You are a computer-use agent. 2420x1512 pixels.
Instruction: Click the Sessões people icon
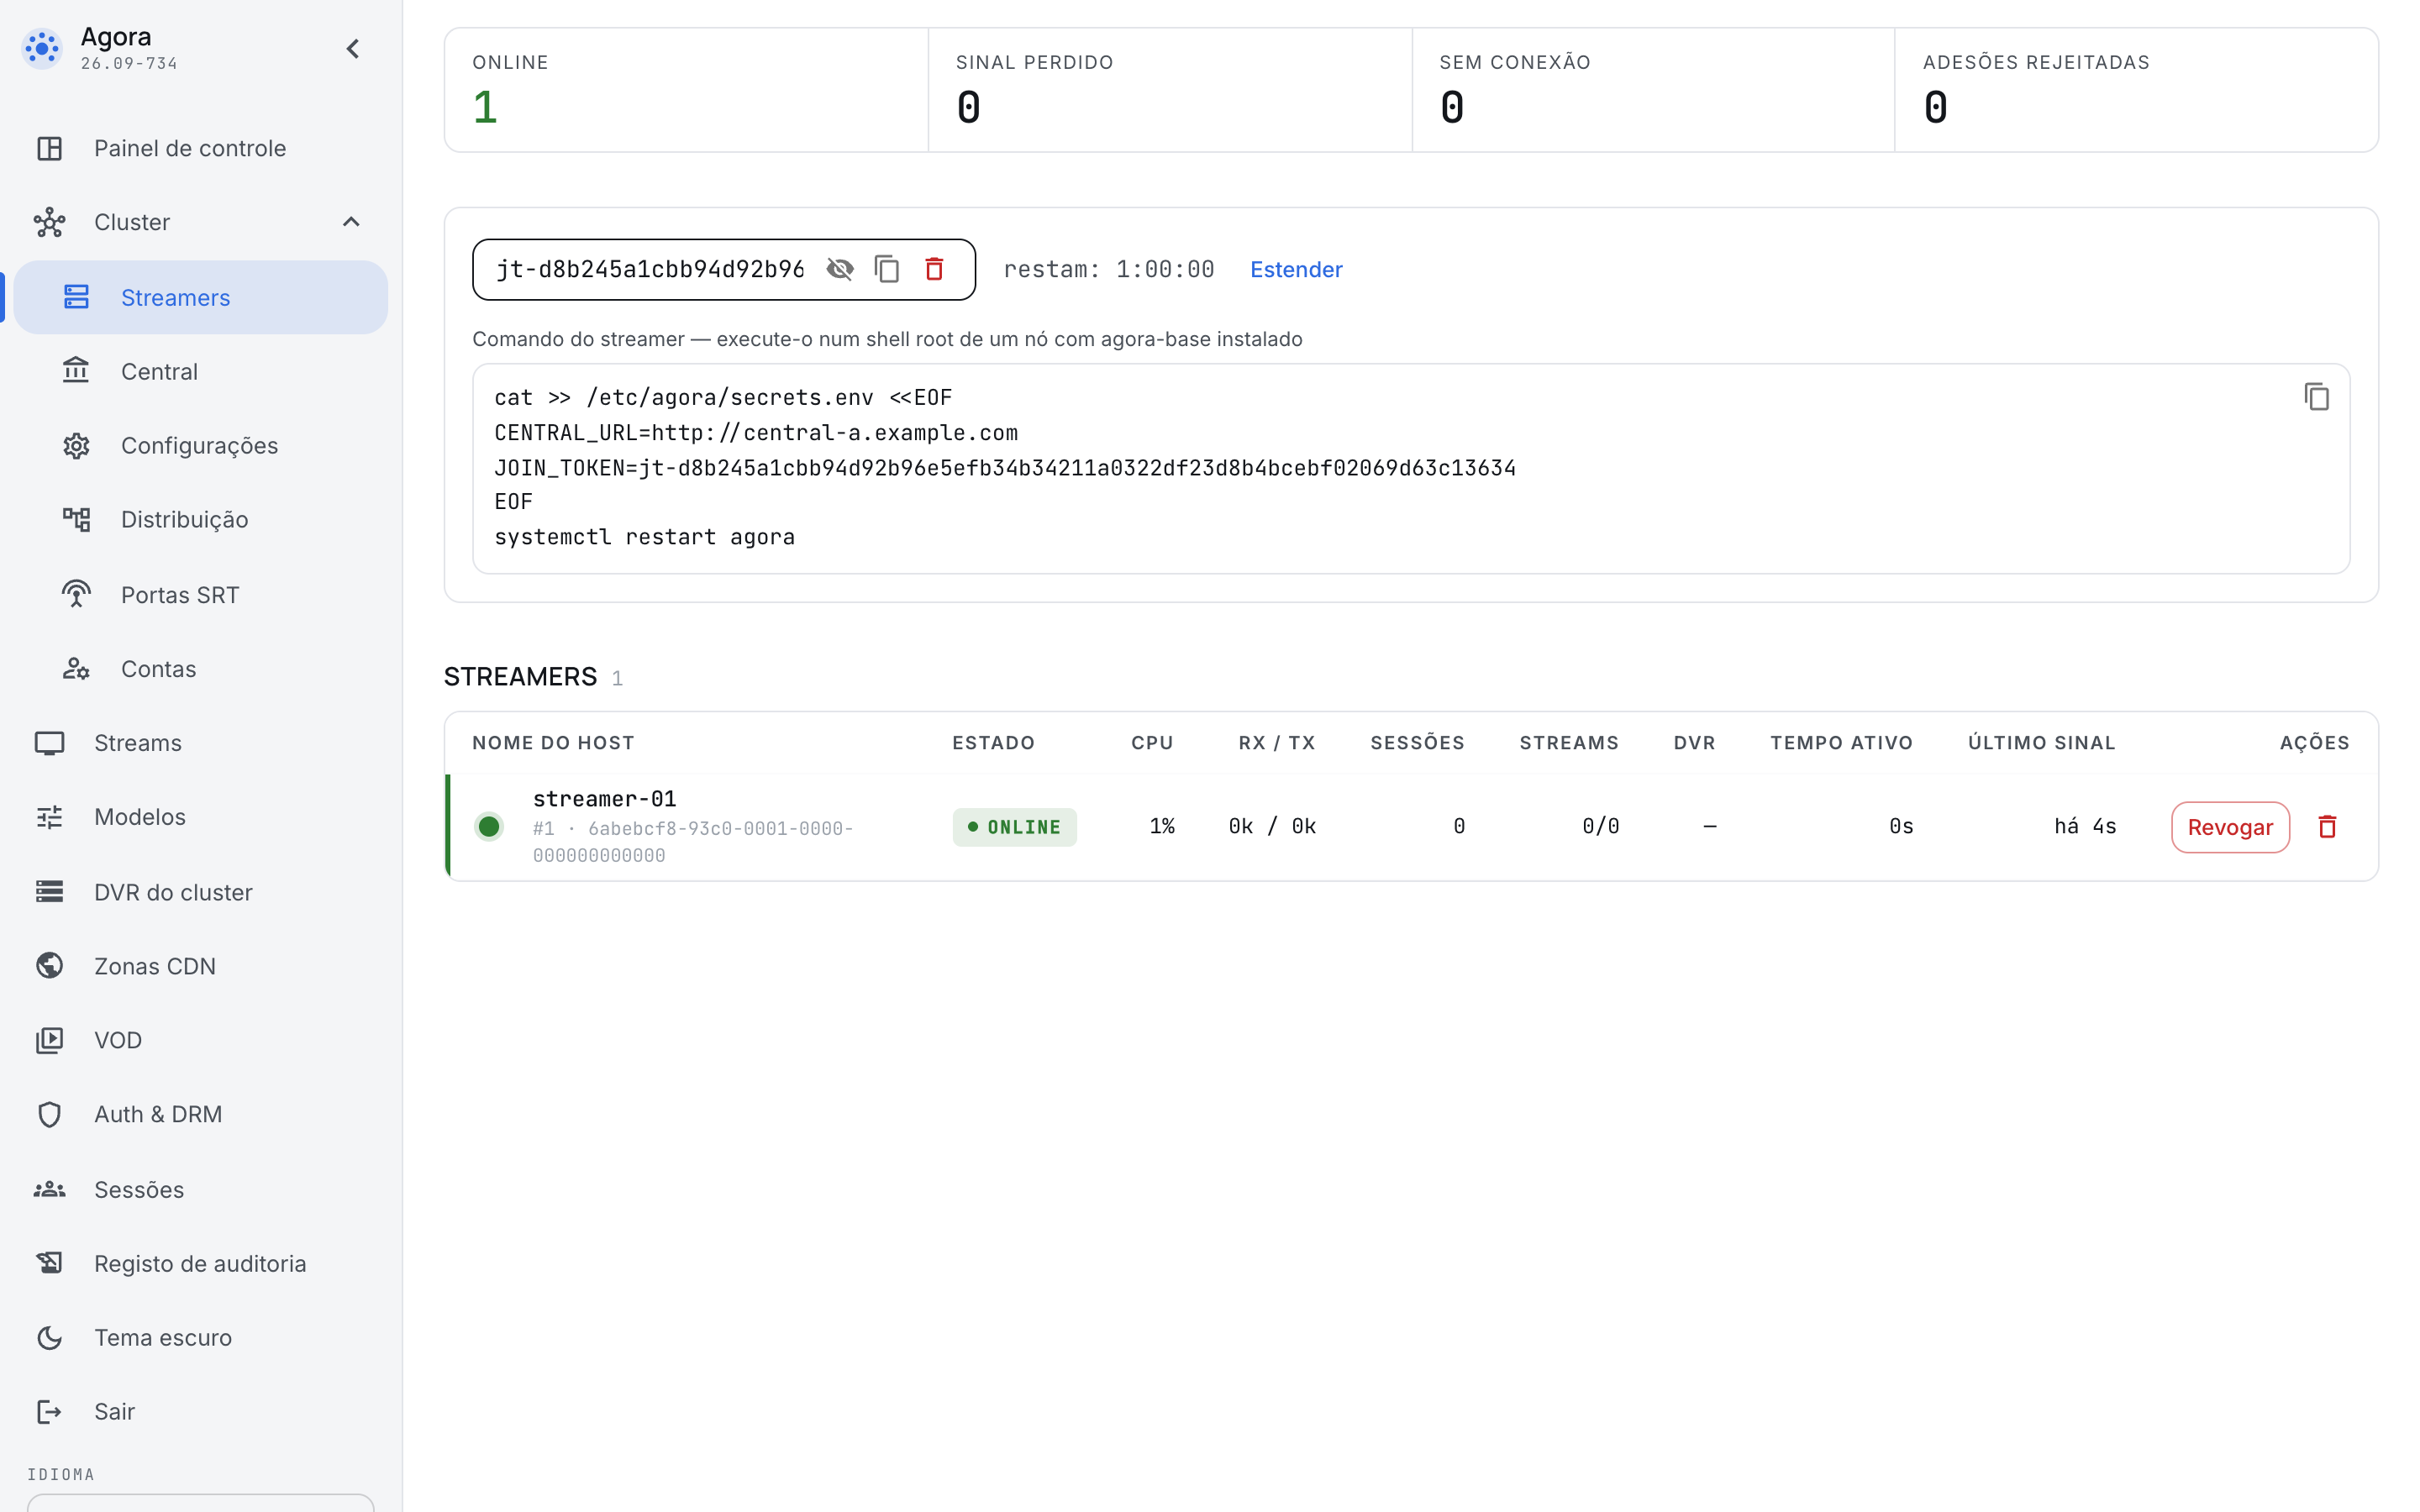[49, 1189]
